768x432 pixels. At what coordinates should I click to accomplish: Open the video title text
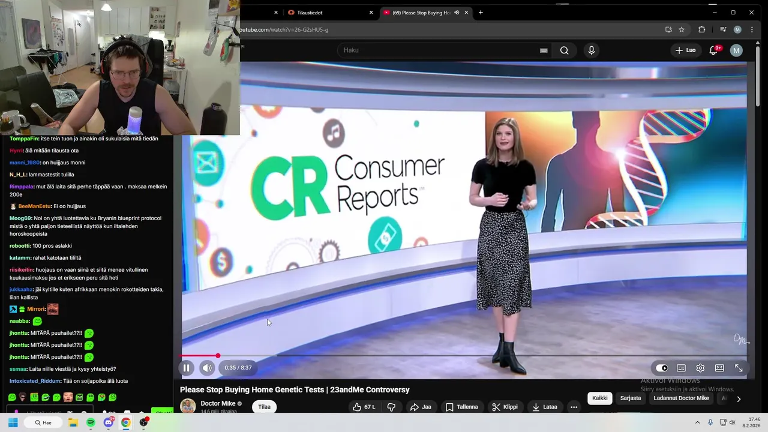[295, 389]
